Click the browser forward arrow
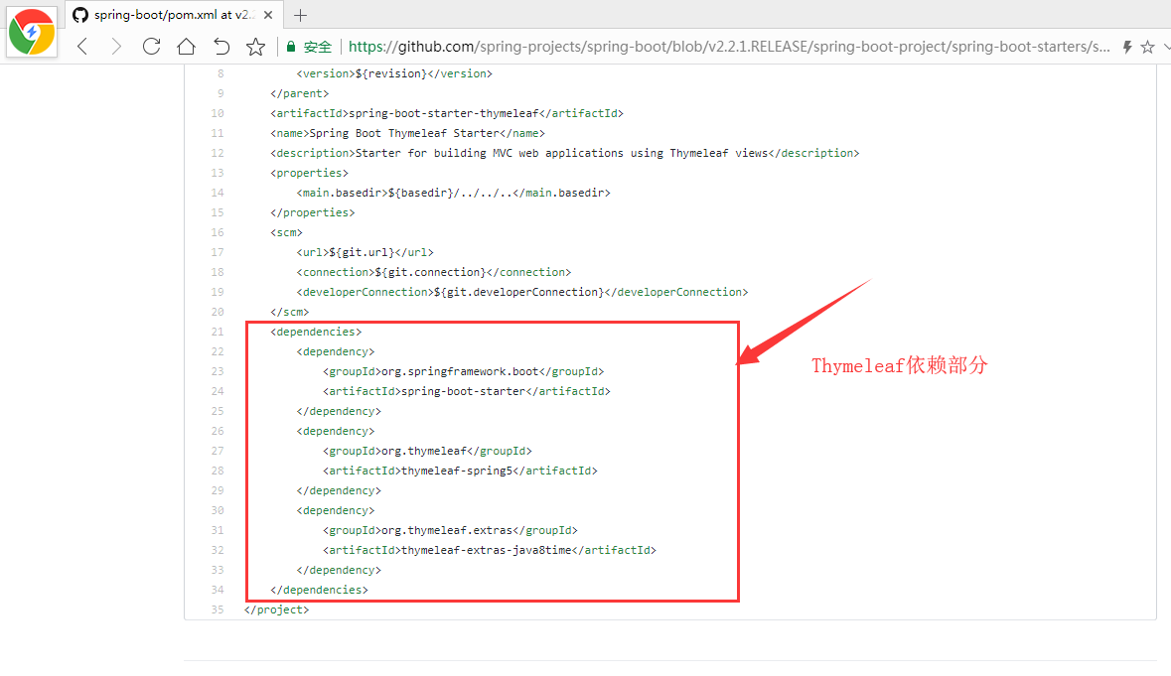 pyautogui.click(x=116, y=47)
